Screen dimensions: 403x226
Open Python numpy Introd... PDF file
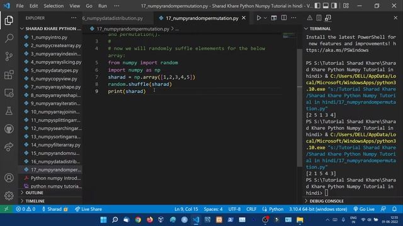(x=50, y=178)
